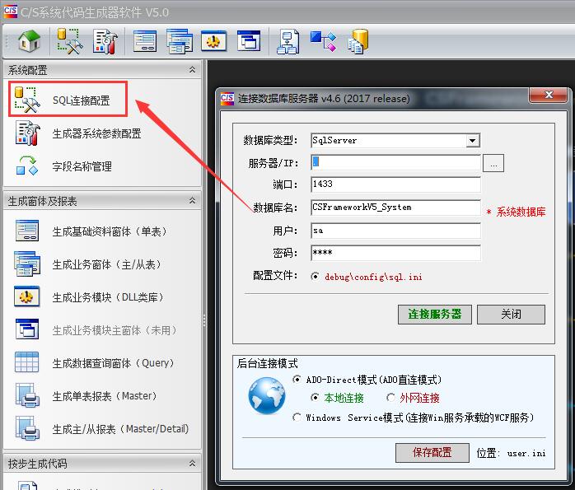The image size is (575, 490).
Task: Click the blue flowchart diagram toolbar icon
Action: pos(322,41)
